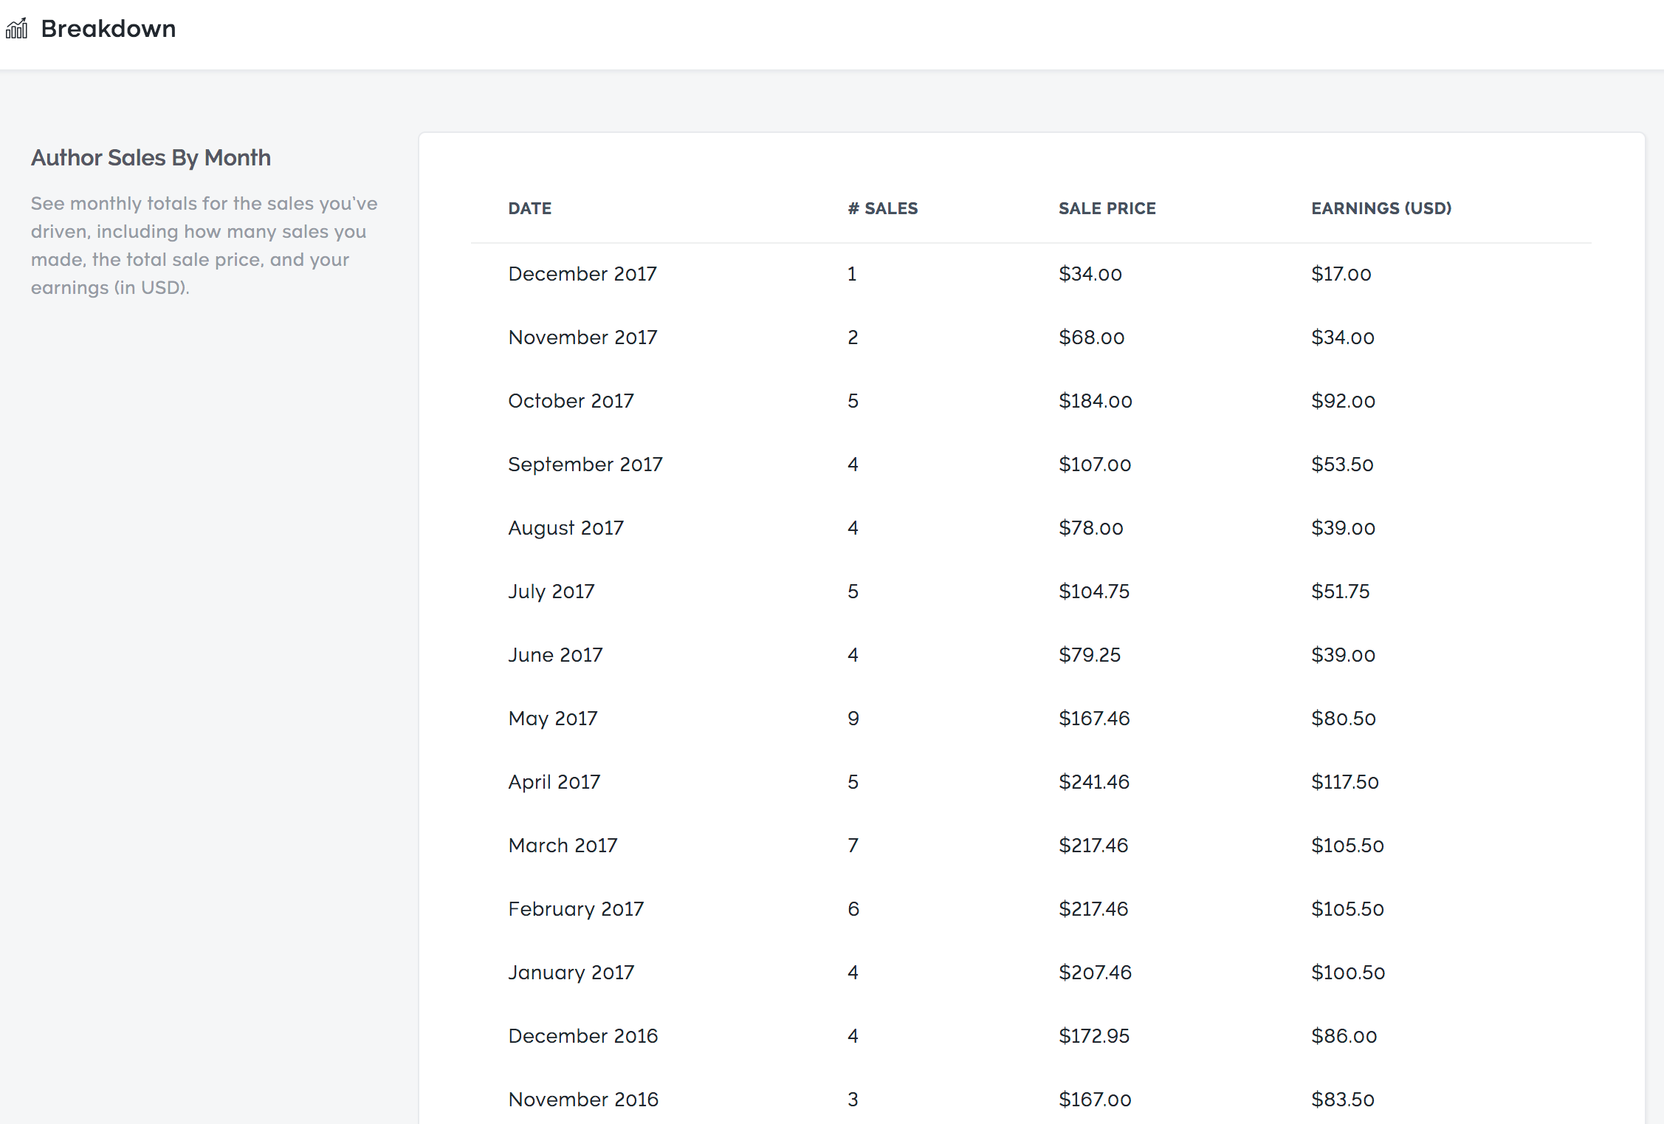The width and height of the screenshot is (1664, 1124).
Task: Click the $184.00 sale price value
Action: click(1095, 401)
